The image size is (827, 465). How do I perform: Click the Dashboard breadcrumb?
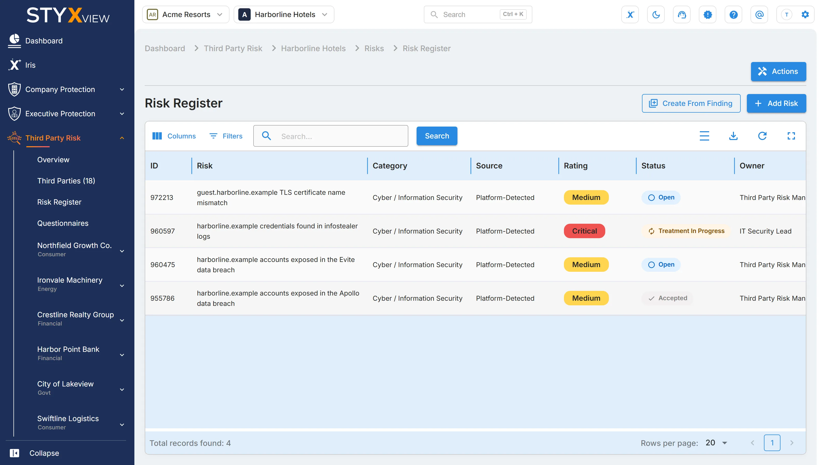click(x=165, y=48)
